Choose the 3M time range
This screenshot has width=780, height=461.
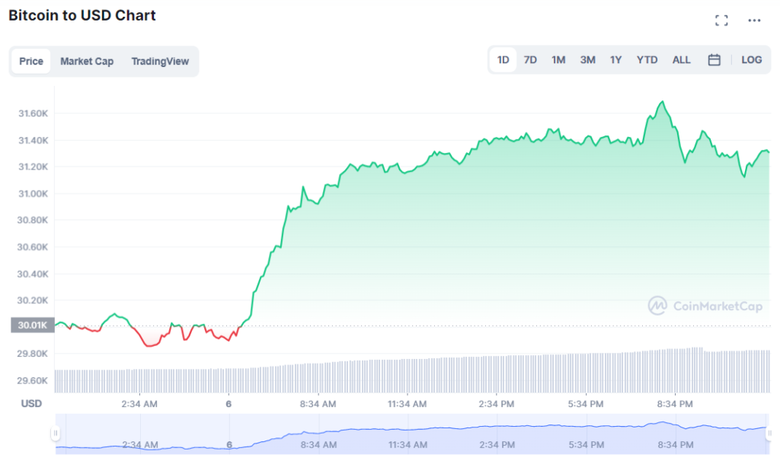(x=587, y=60)
